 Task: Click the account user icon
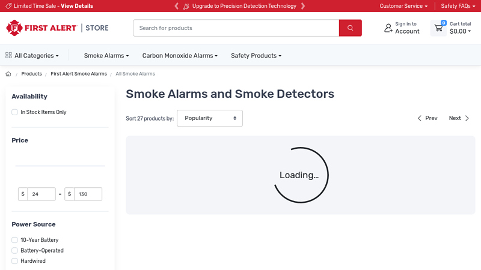tap(388, 28)
